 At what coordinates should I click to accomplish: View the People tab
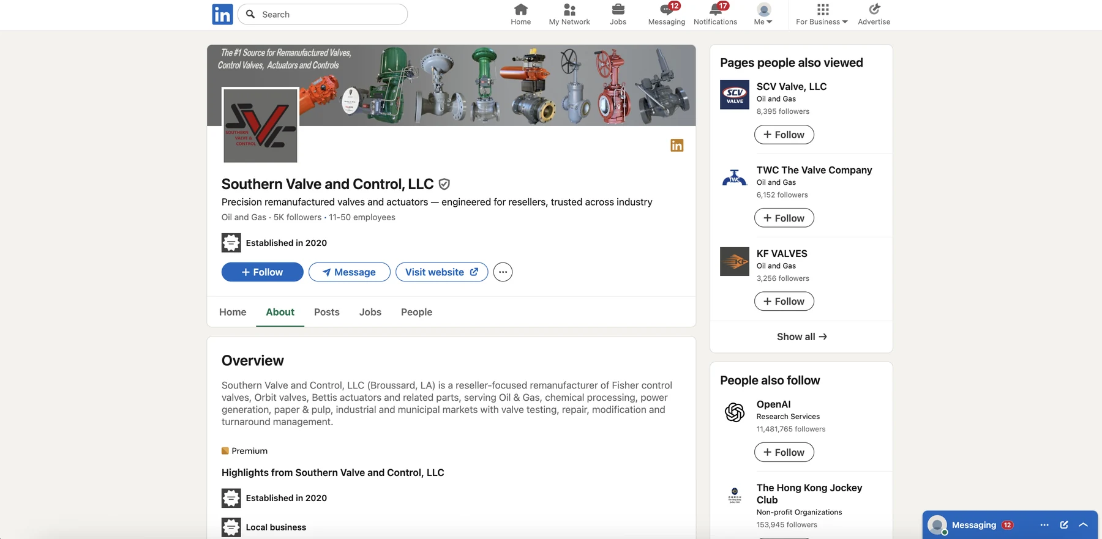pos(416,312)
